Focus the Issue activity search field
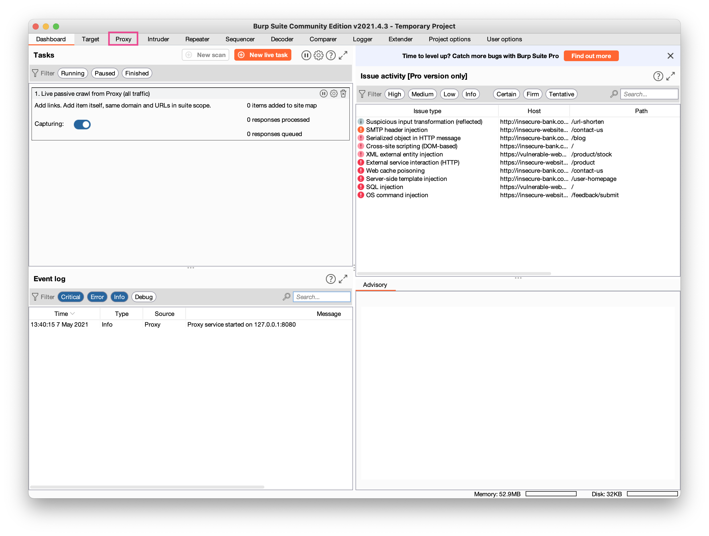The height and width of the screenshot is (536, 709). click(x=649, y=94)
